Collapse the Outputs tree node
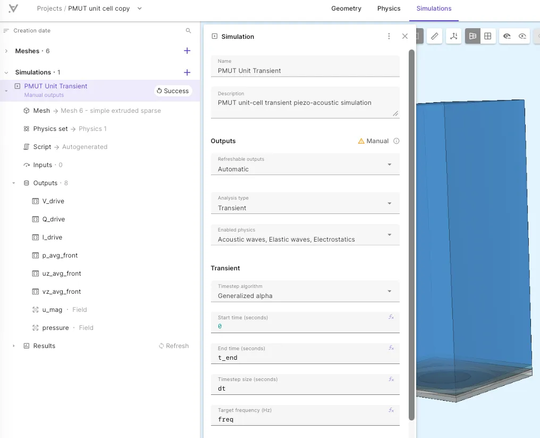Image resolution: width=540 pixels, height=438 pixels. coord(14,183)
